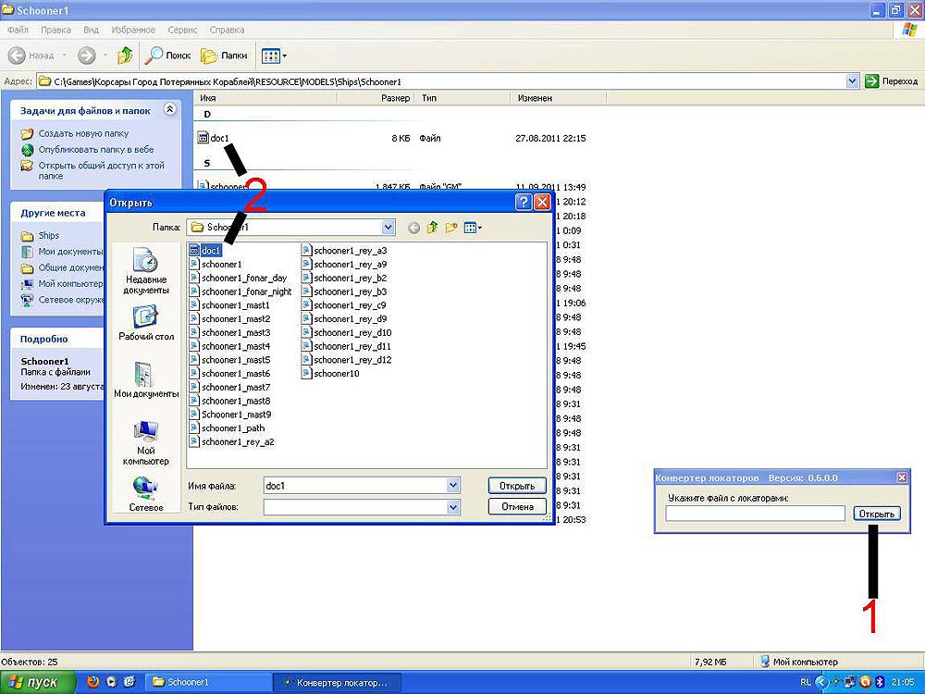Open the Вид menu

(91, 30)
